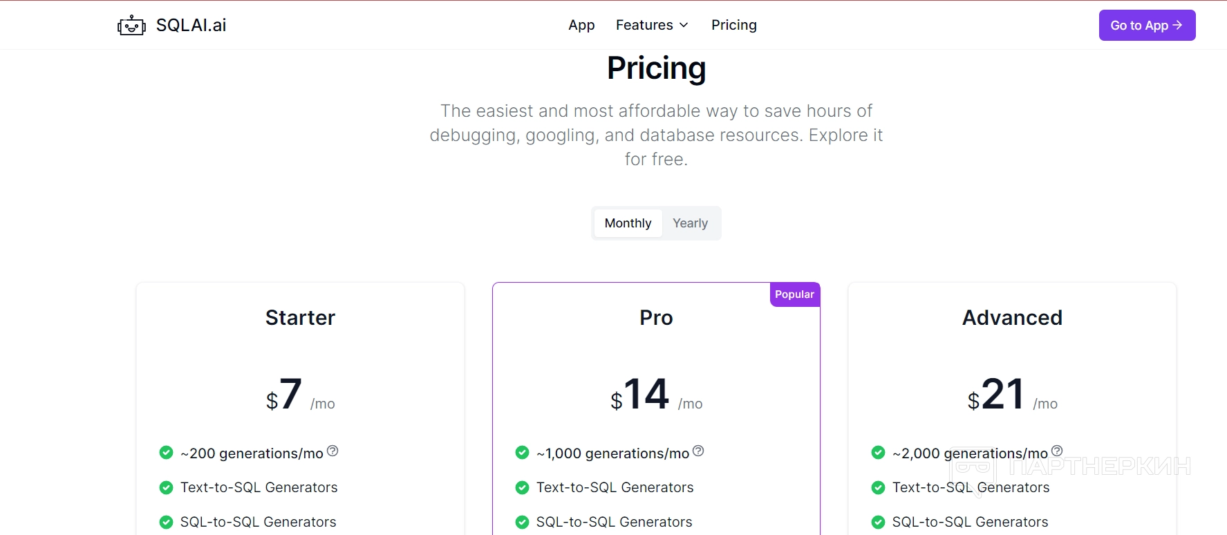The image size is (1227, 535).
Task: Click help icon beside ~200 generations/mo
Action: click(x=332, y=451)
